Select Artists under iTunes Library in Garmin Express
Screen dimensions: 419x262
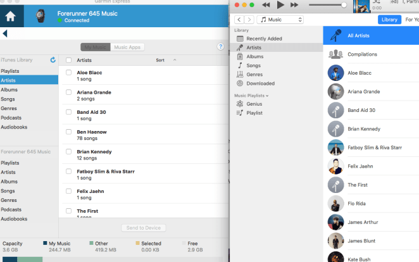pyautogui.click(x=29, y=80)
